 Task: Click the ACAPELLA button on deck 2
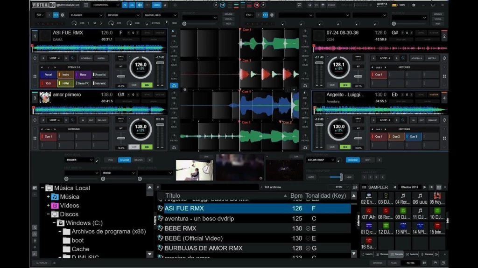[x=416, y=58]
